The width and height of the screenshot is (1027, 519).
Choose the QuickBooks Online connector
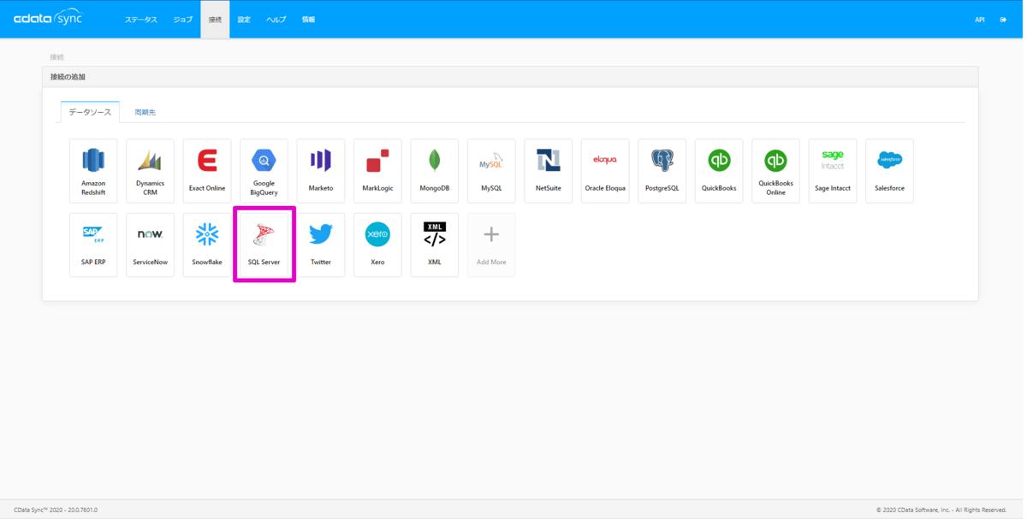pos(776,171)
